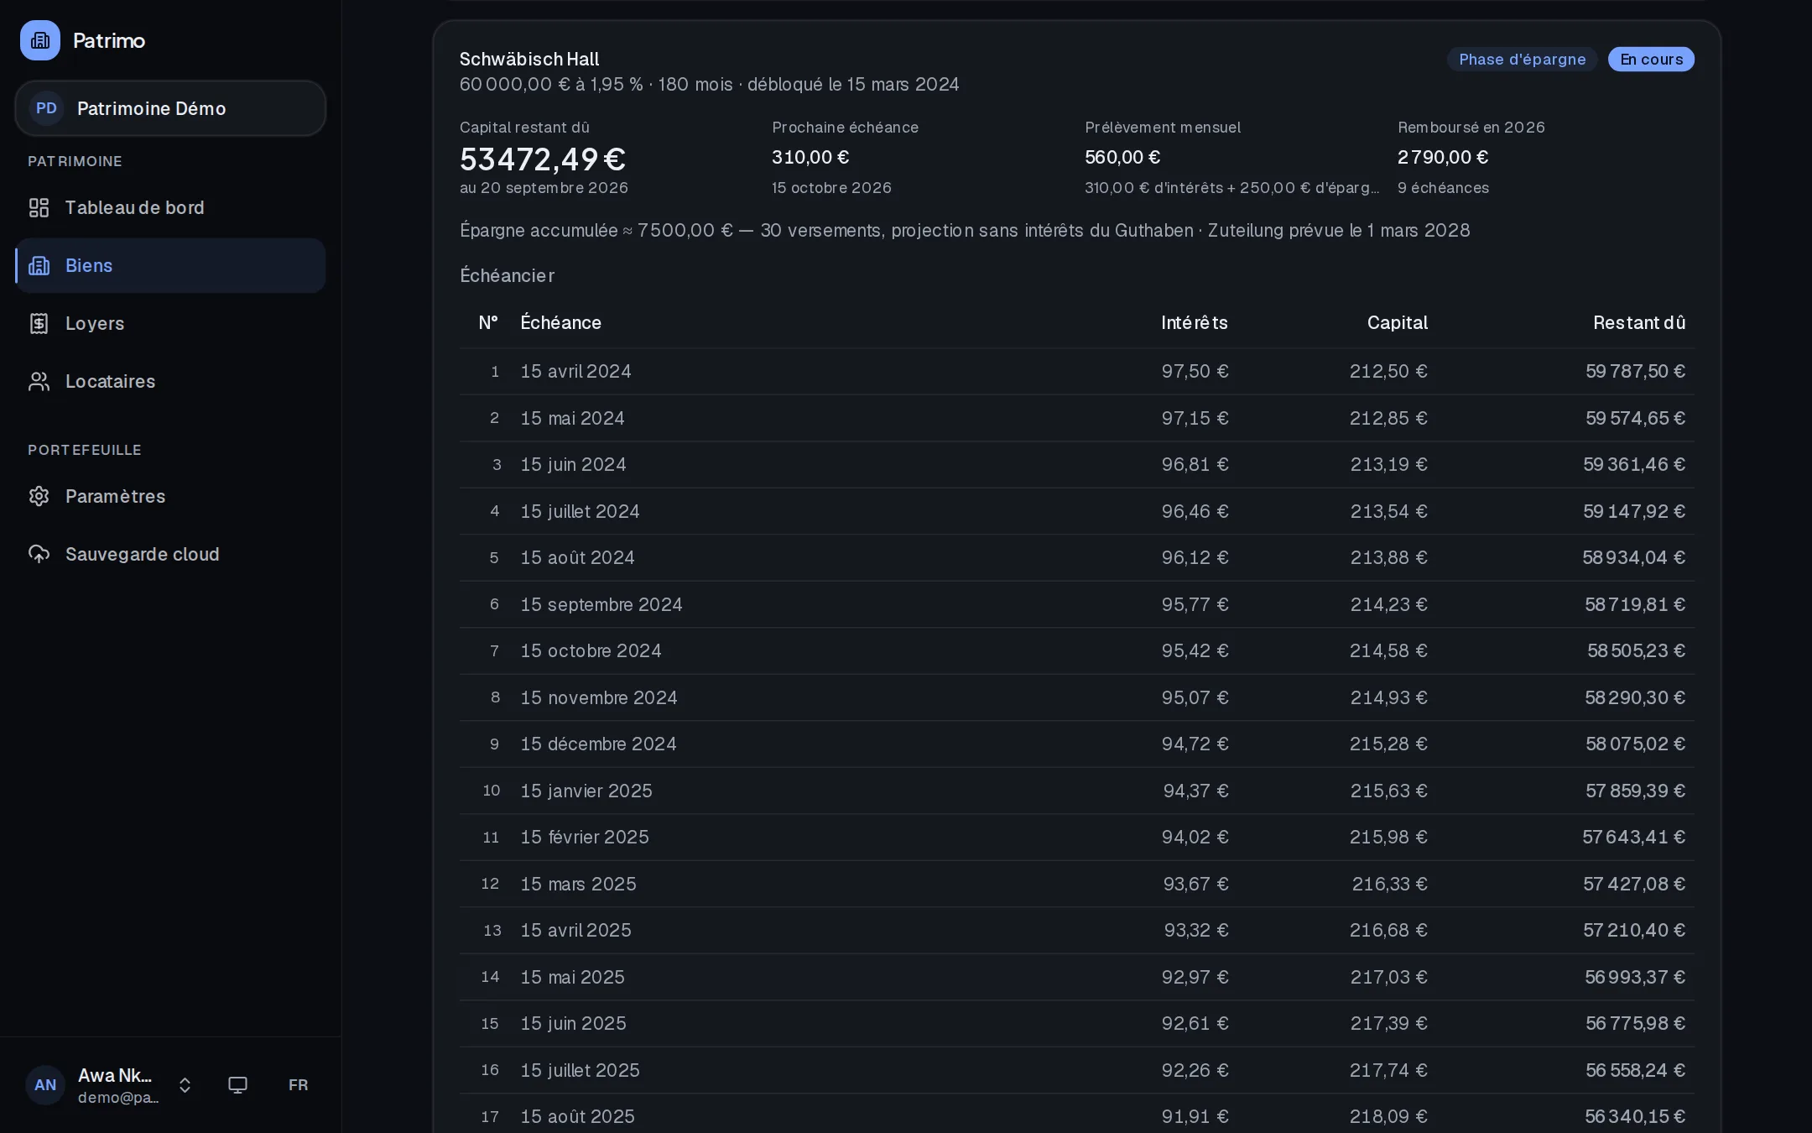Click the 53 472,49 € remaining capital
This screenshot has width=1812, height=1133.
pyautogui.click(x=543, y=159)
